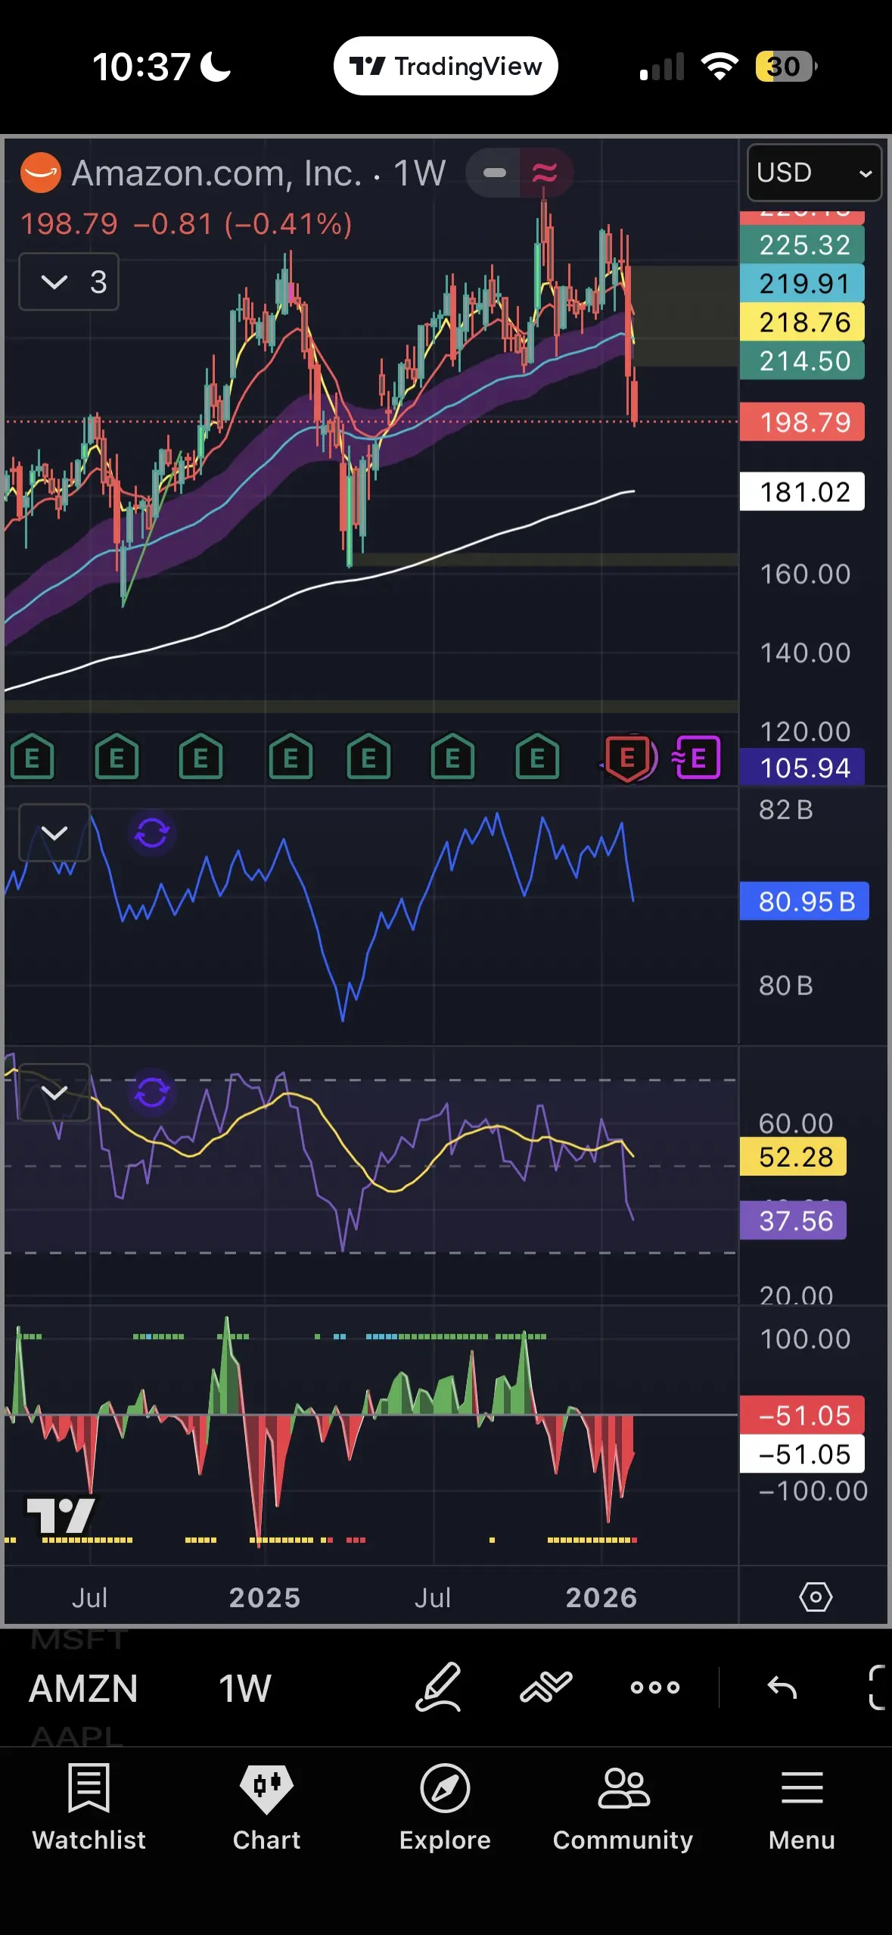The height and width of the screenshot is (1935, 892).
Task: Open the Community tab
Action: (623, 1809)
